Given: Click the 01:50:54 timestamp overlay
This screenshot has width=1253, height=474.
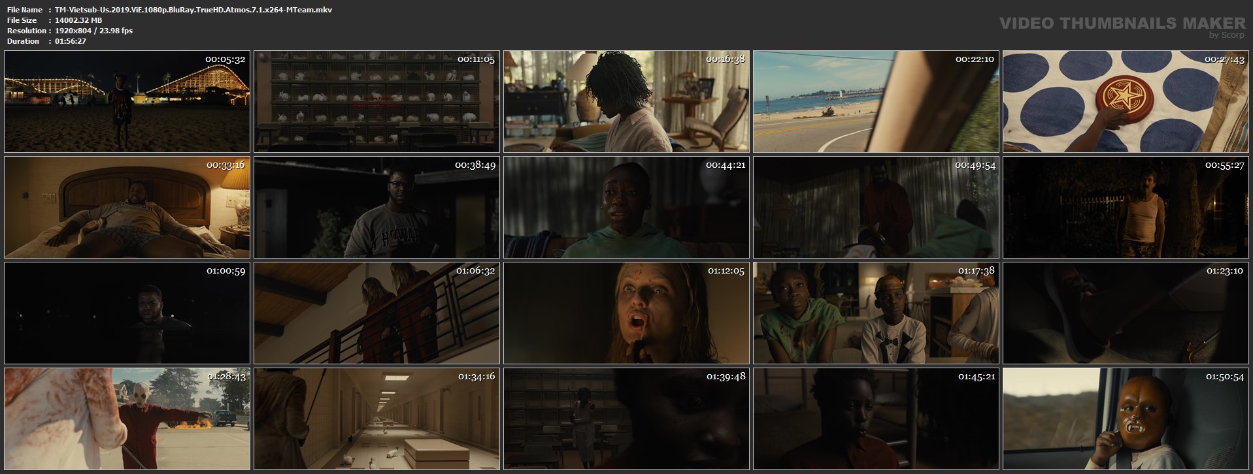Looking at the screenshot, I should pos(1225,377).
